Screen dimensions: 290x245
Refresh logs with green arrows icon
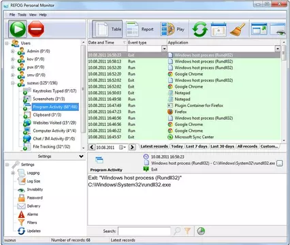(x=200, y=29)
